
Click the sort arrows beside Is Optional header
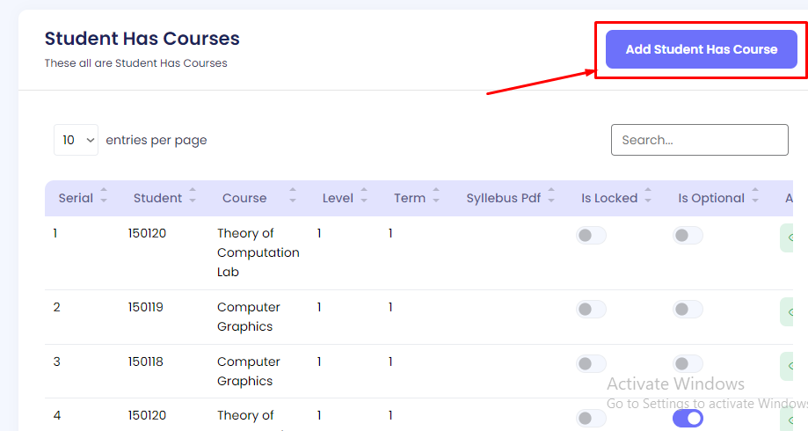755,197
